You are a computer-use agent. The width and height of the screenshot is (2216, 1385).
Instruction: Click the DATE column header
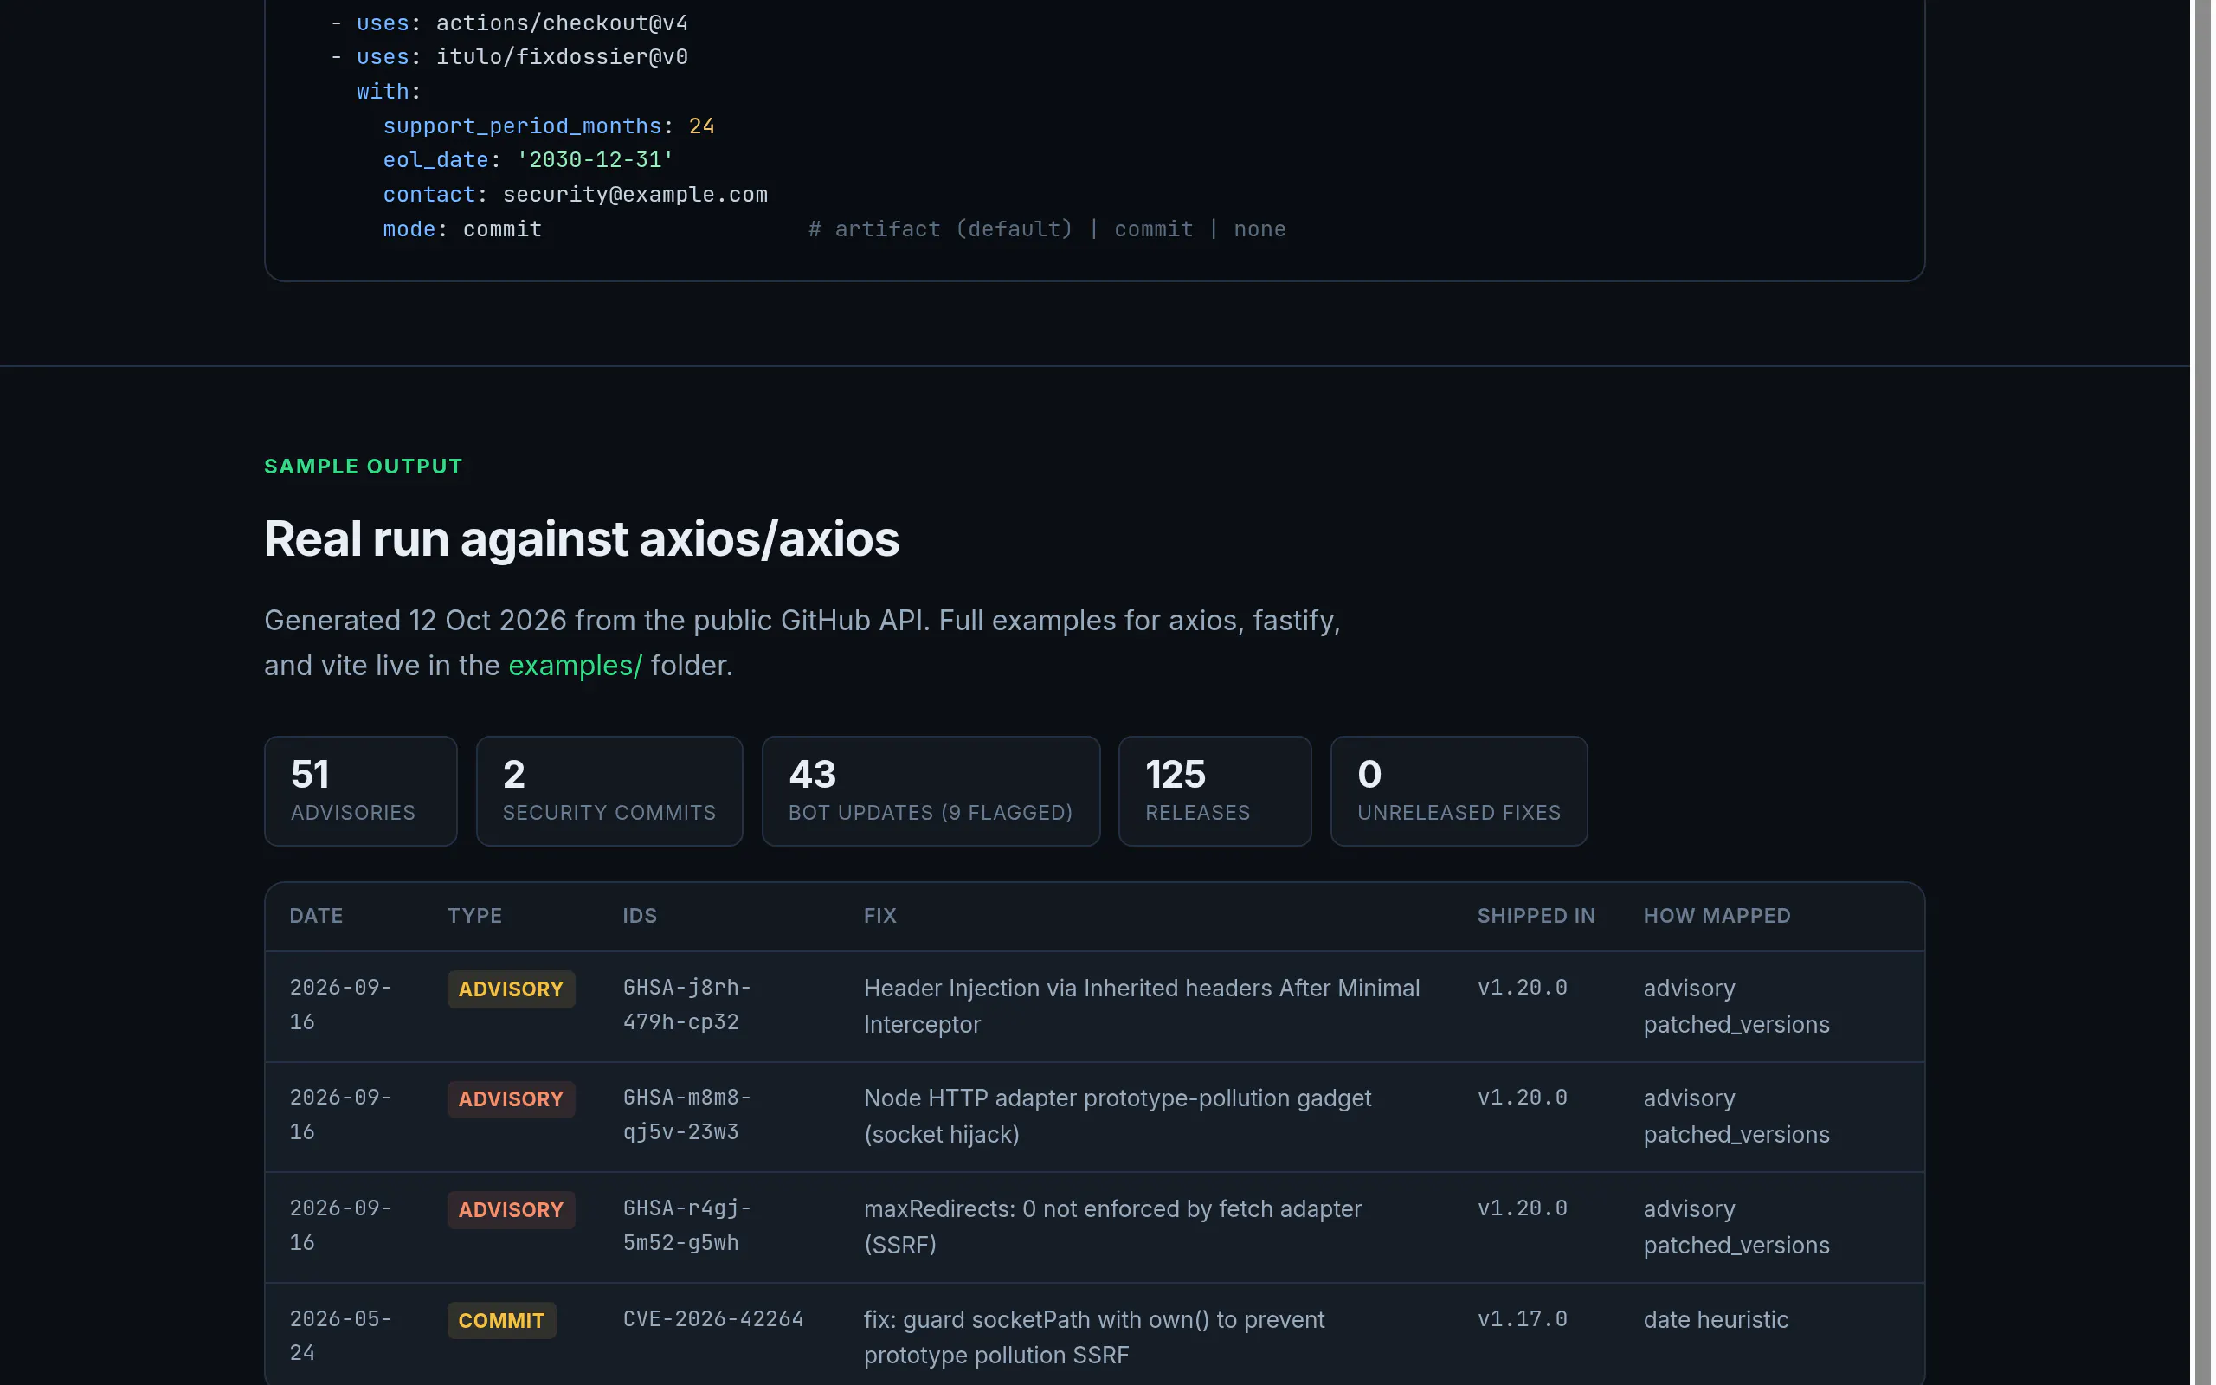point(316,916)
